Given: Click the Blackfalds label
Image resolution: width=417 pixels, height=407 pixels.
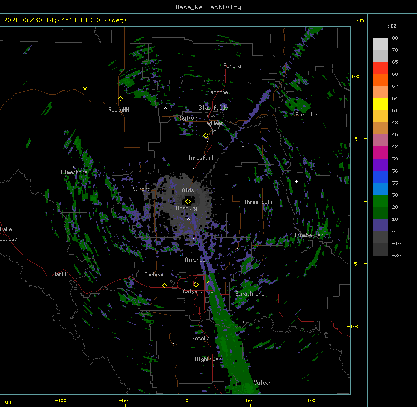Looking at the screenshot, I should [x=213, y=108].
